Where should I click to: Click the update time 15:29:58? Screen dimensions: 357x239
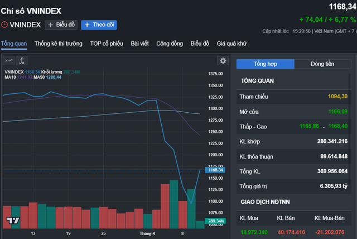[301, 31]
